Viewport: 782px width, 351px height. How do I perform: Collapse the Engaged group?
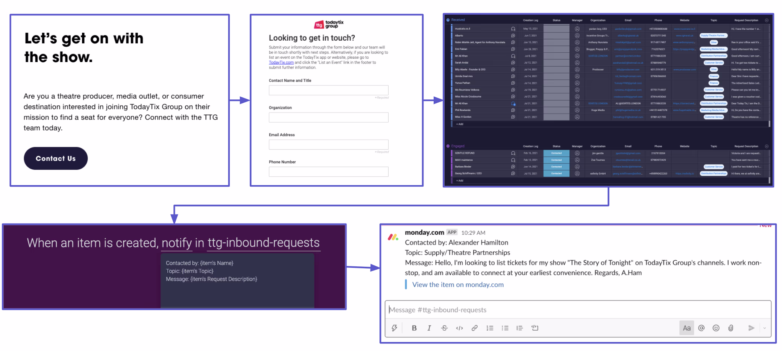(448, 146)
